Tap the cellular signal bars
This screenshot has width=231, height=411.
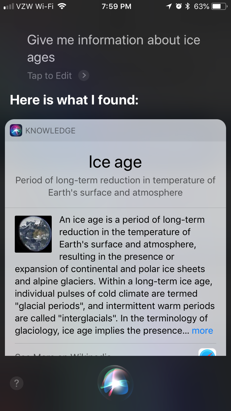(x=9, y=6)
